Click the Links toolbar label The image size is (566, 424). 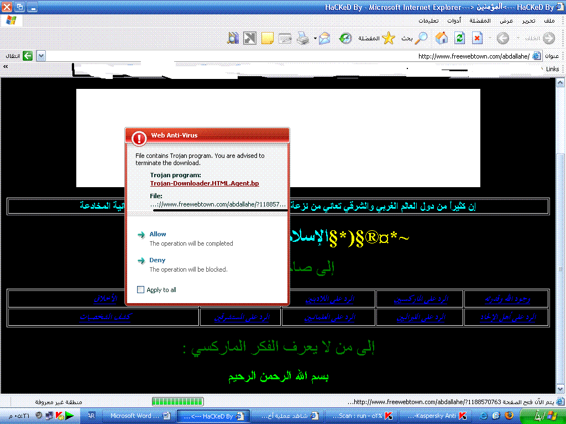[x=552, y=69]
